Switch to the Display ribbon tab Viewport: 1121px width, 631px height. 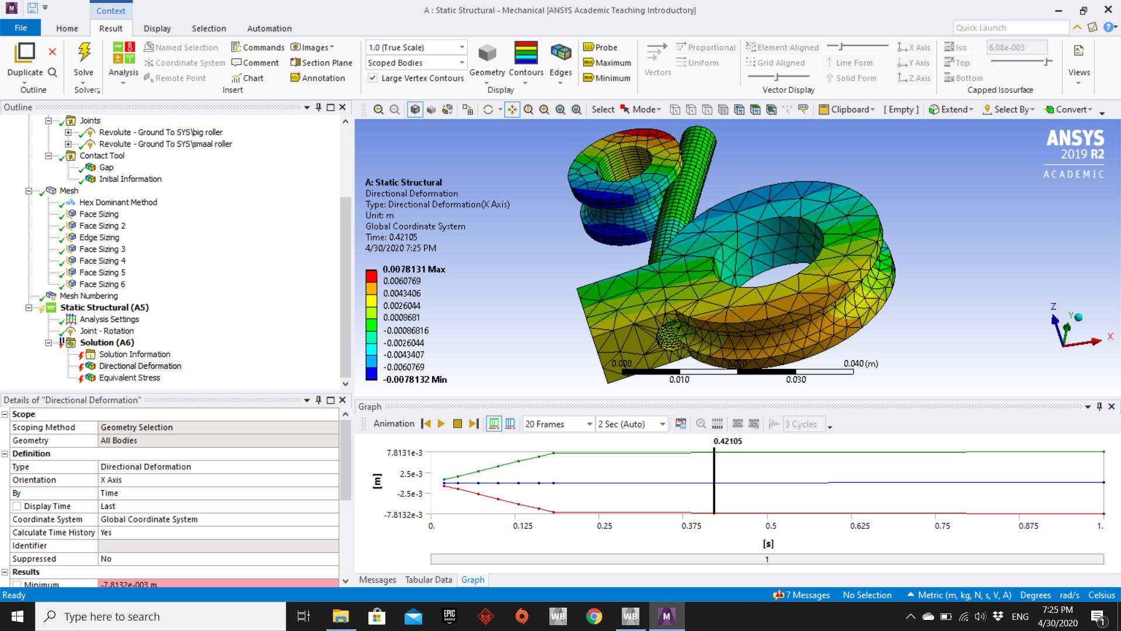pos(157,28)
